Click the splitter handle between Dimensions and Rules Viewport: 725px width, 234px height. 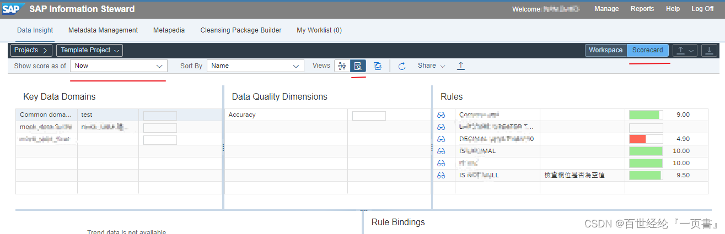click(x=432, y=148)
